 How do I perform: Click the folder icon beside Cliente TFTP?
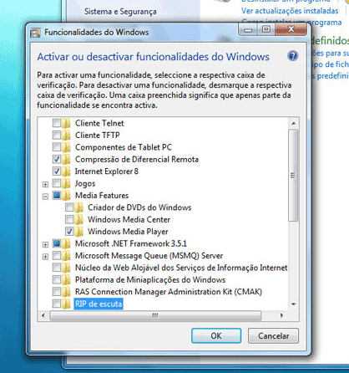pos(66,135)
